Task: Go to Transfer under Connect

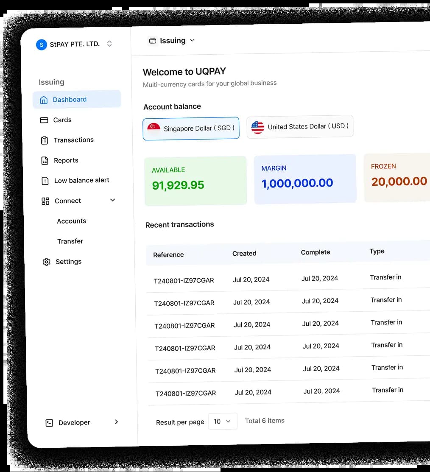Action: pos(70,241)
